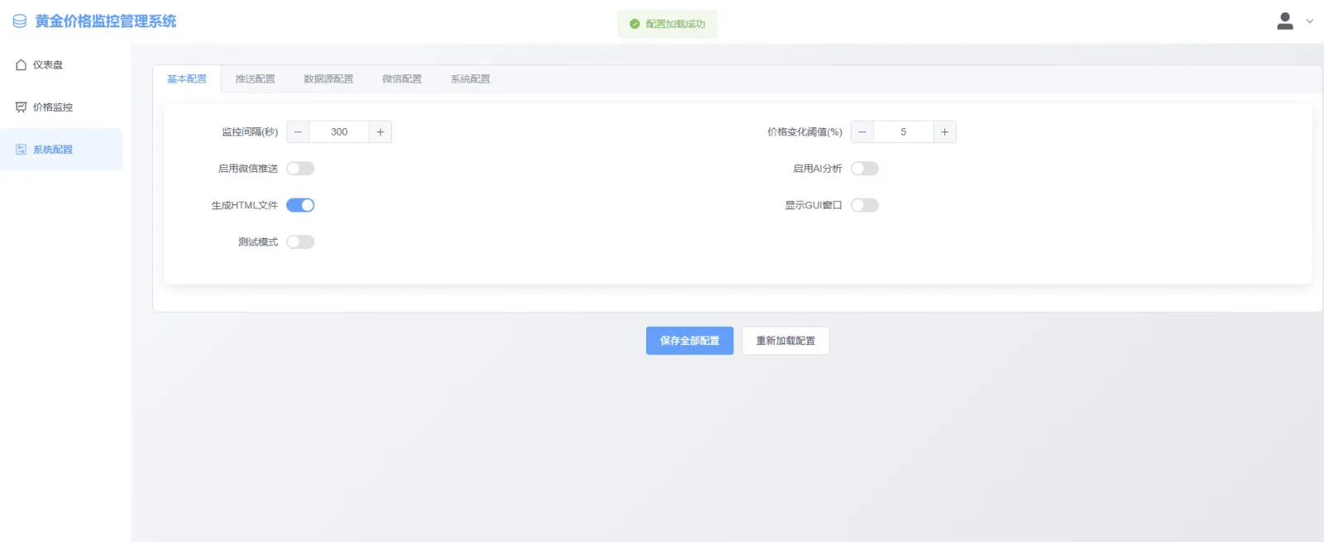Click the monitoring interval input field showing 300
This screenshot has width=1324, height=542.
tap(339, 132)
